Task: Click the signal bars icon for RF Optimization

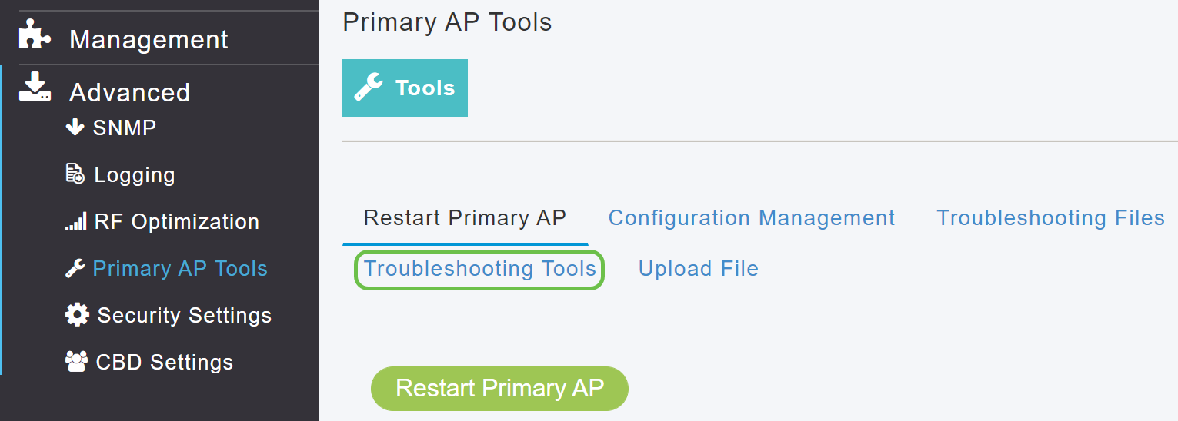Action: tap(75, 223)
